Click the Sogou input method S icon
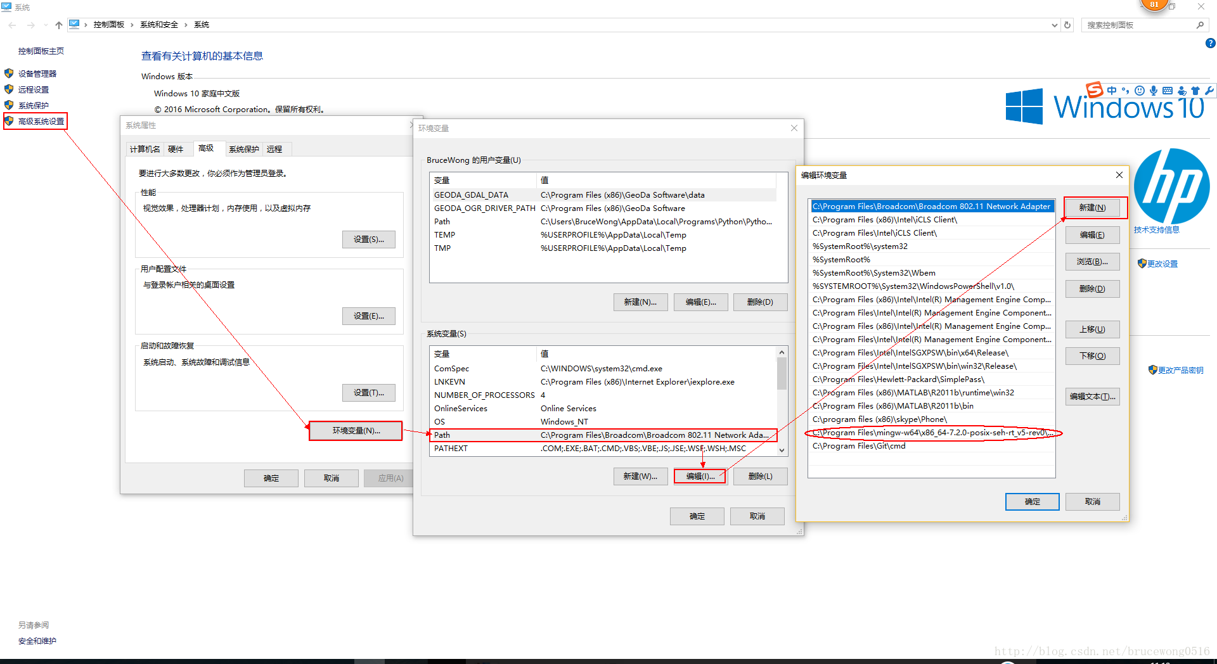Image resolution: width=1217 pixels, height=664 pixels. click(1095, 89)
